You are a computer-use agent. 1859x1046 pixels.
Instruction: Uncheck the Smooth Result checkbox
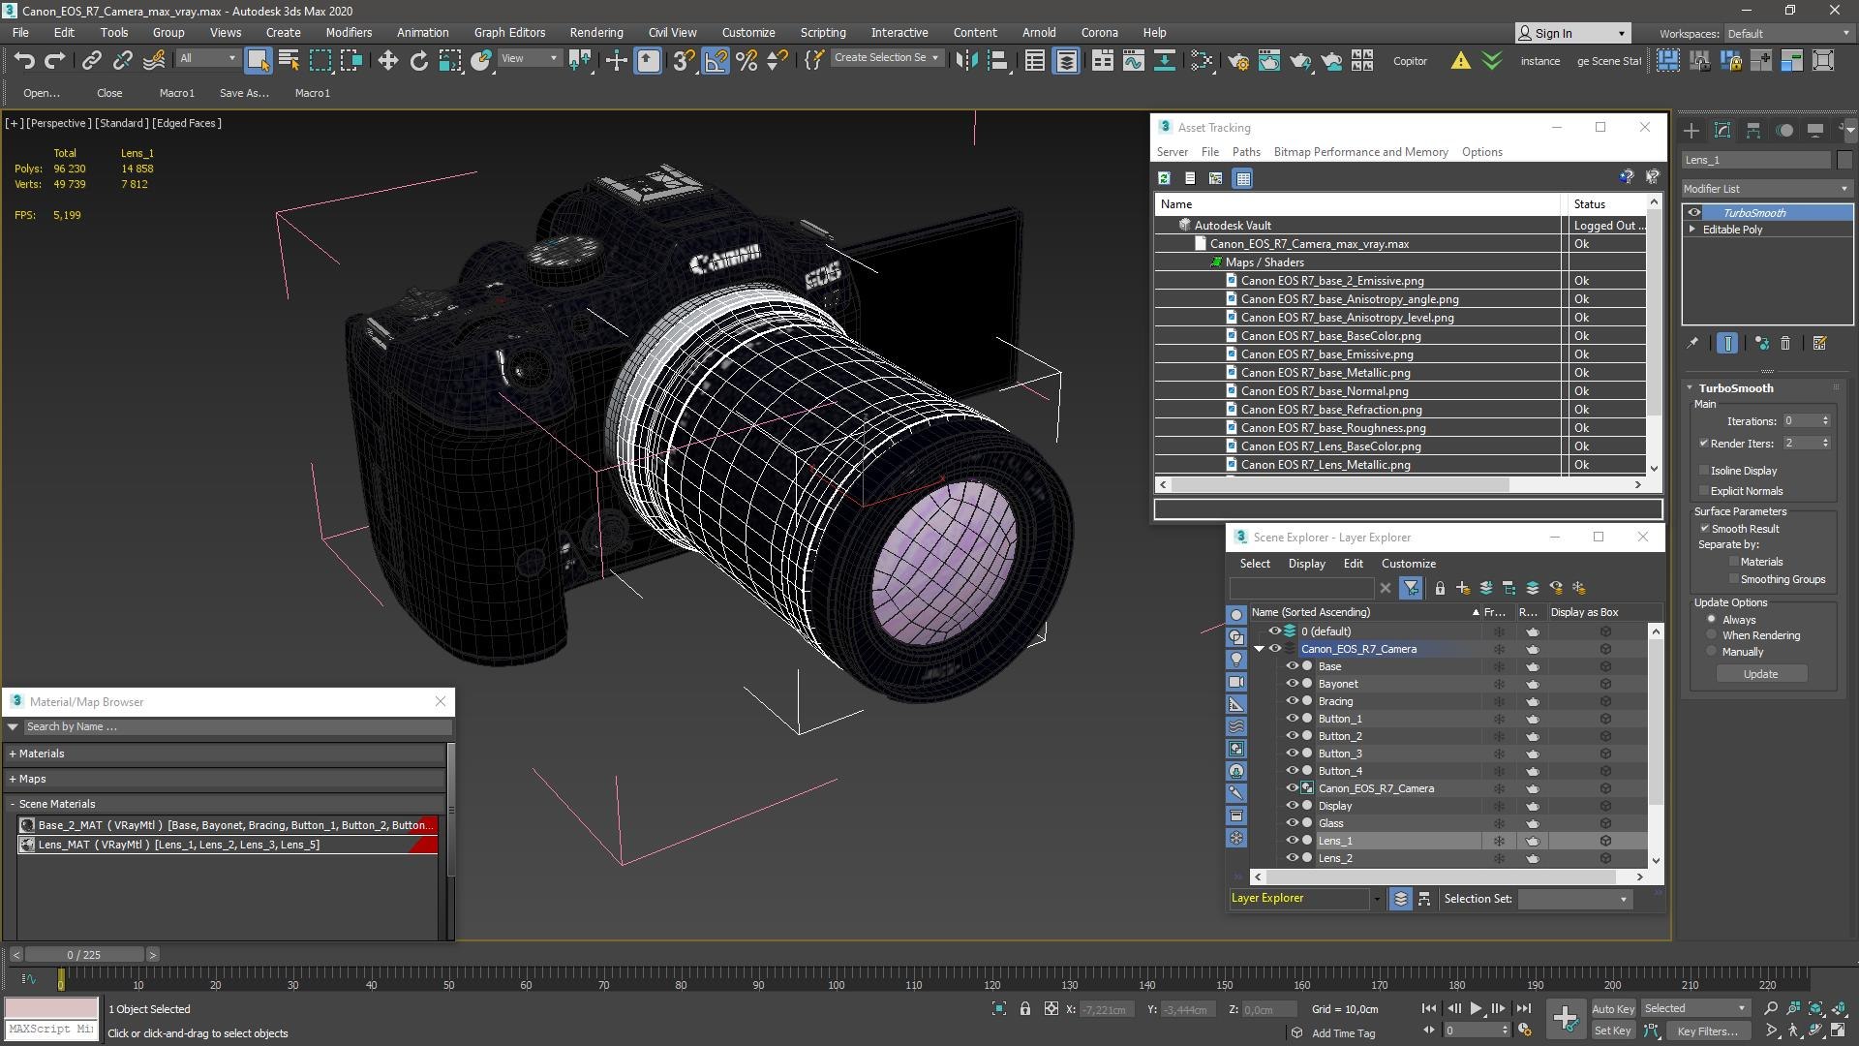point(1704,529)
